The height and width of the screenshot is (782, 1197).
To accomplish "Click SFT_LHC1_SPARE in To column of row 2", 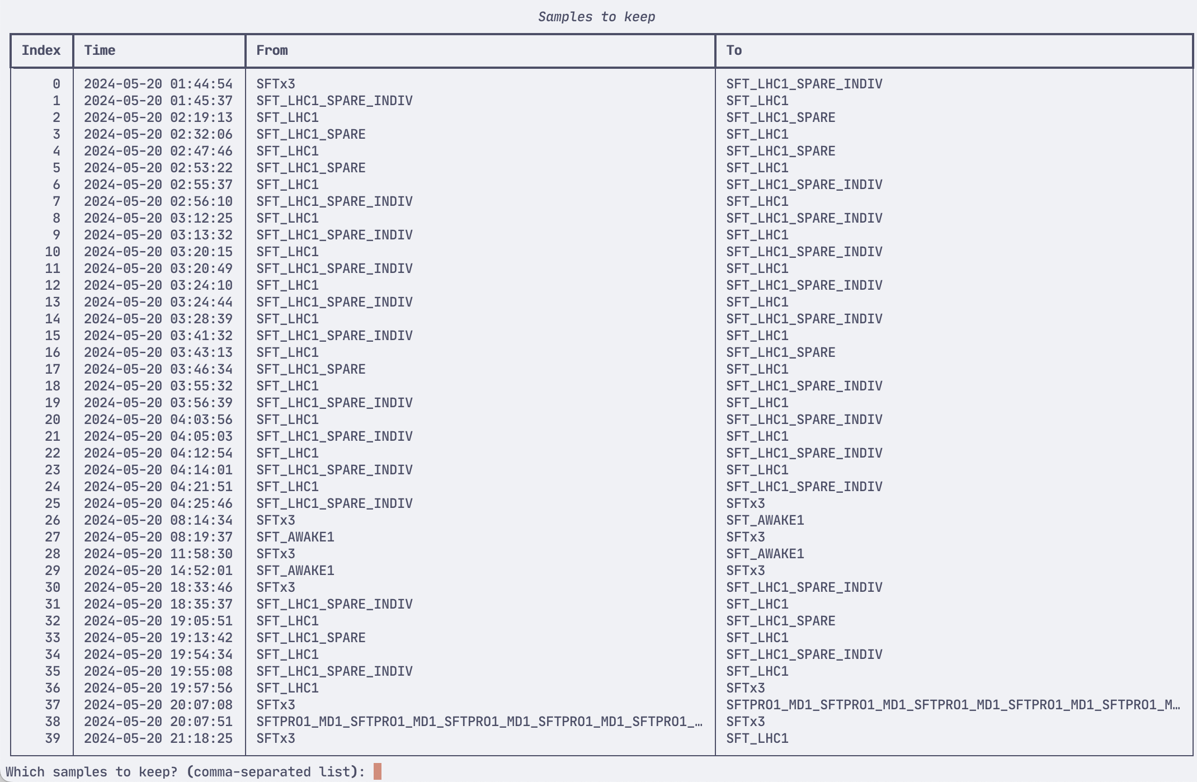I will pos(780,117).
